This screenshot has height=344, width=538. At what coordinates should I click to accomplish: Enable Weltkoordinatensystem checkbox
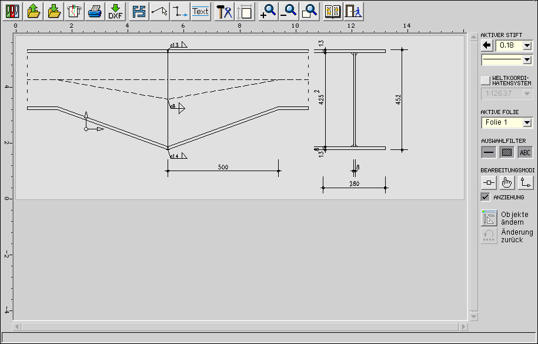[x=485, y=80]
